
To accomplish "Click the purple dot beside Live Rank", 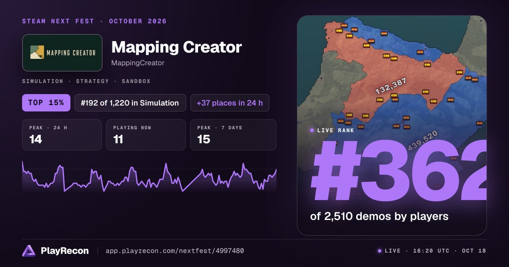I will click(312, 131).
